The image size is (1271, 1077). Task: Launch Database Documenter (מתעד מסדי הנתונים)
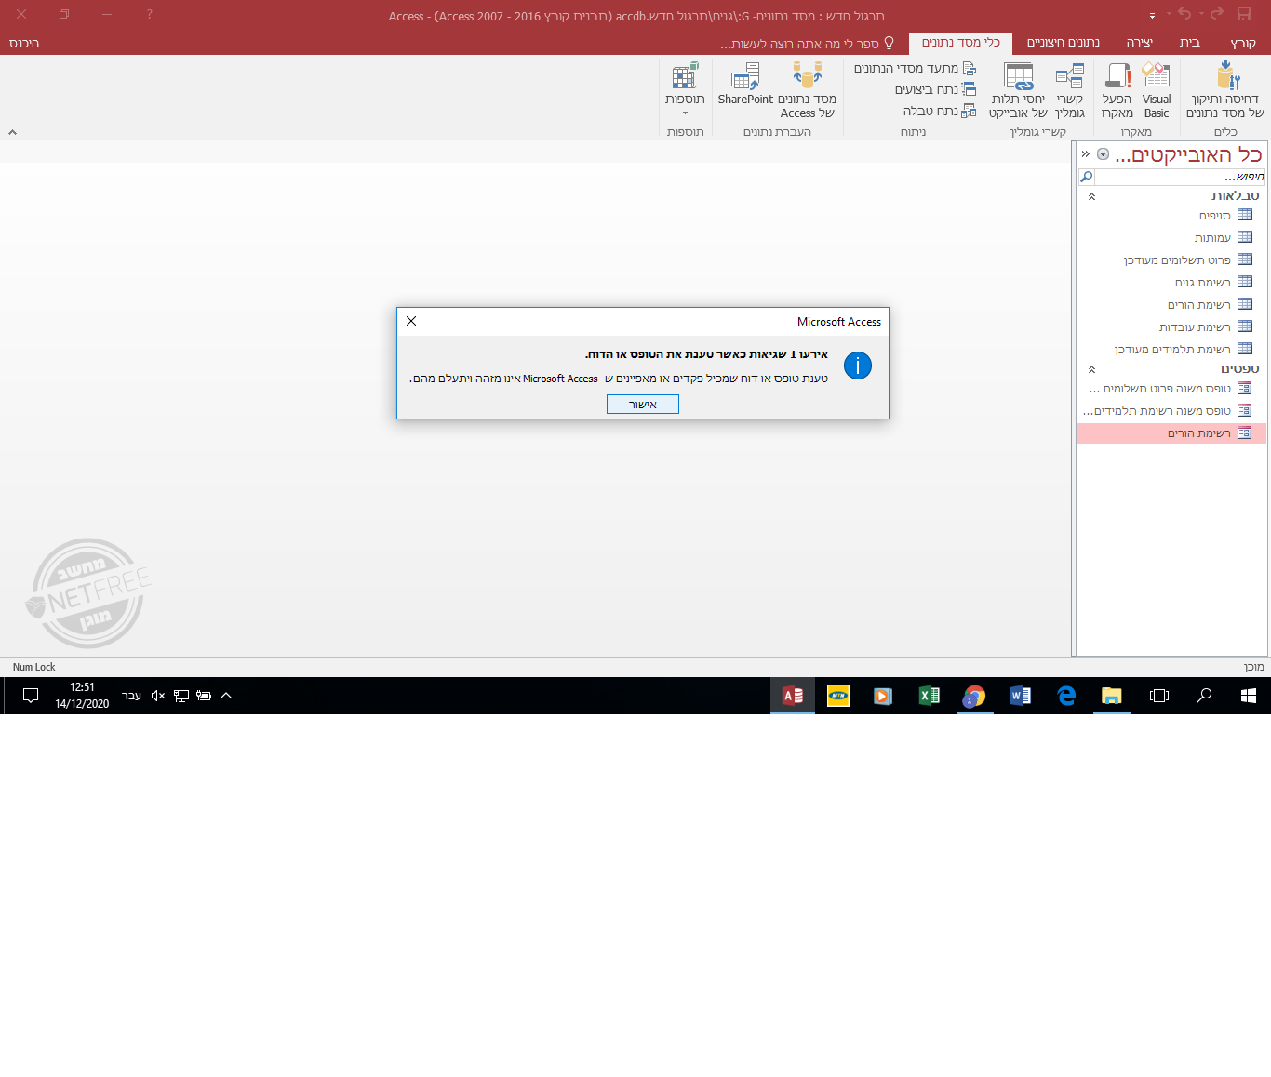tap(915, 68)
